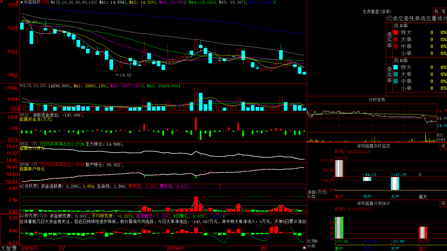
Task: Click the 14.62 low price annotation
Action: [123, 75]
